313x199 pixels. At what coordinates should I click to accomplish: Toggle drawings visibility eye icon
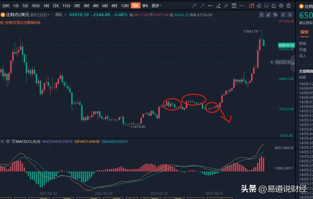pos(281,5)
